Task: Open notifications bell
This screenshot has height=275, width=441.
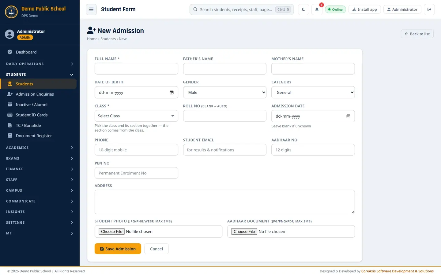Action: click(x=317, y=9)
